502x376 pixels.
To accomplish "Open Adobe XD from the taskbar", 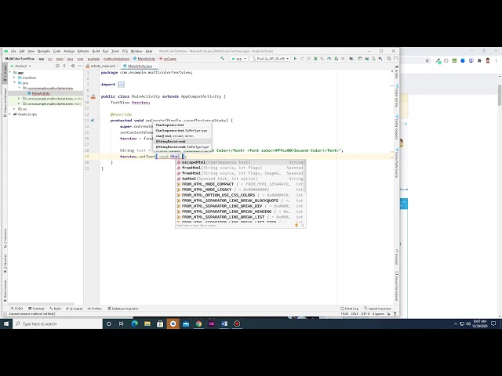I will [x=211, y=324].
